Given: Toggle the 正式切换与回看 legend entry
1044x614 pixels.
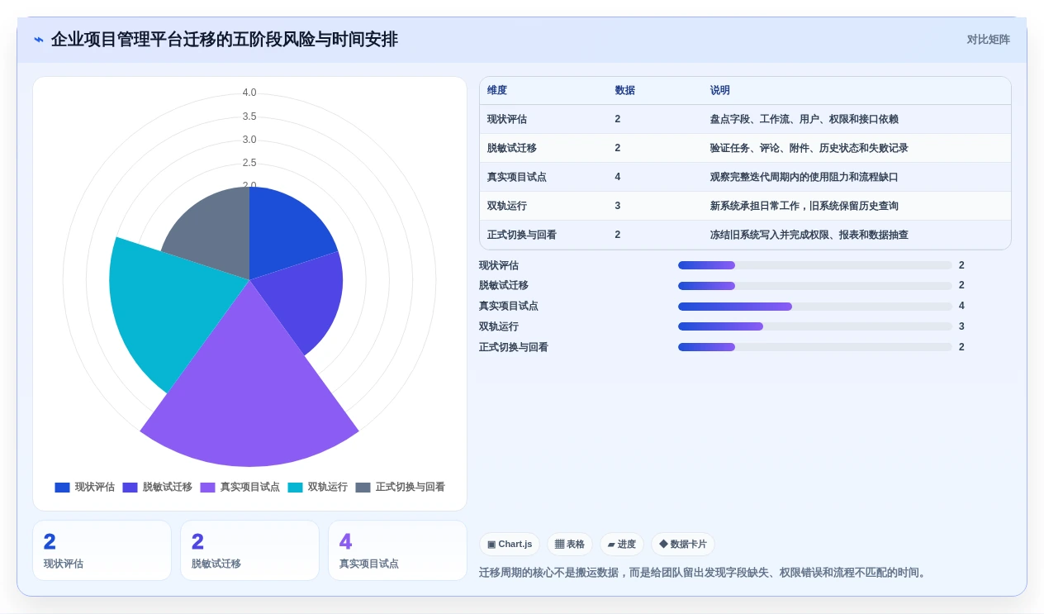Looking at the screenshot, I should pyautogui.click(x=401, y=488).
